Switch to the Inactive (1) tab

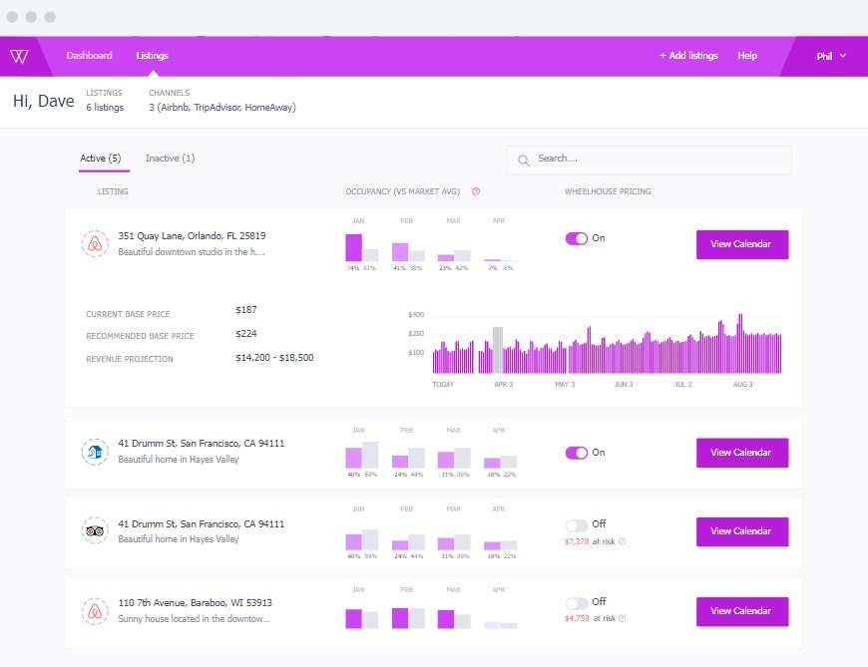click(170, 159)
